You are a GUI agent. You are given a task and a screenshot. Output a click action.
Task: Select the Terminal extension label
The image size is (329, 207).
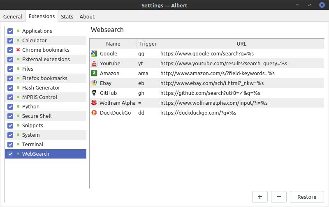33,144
